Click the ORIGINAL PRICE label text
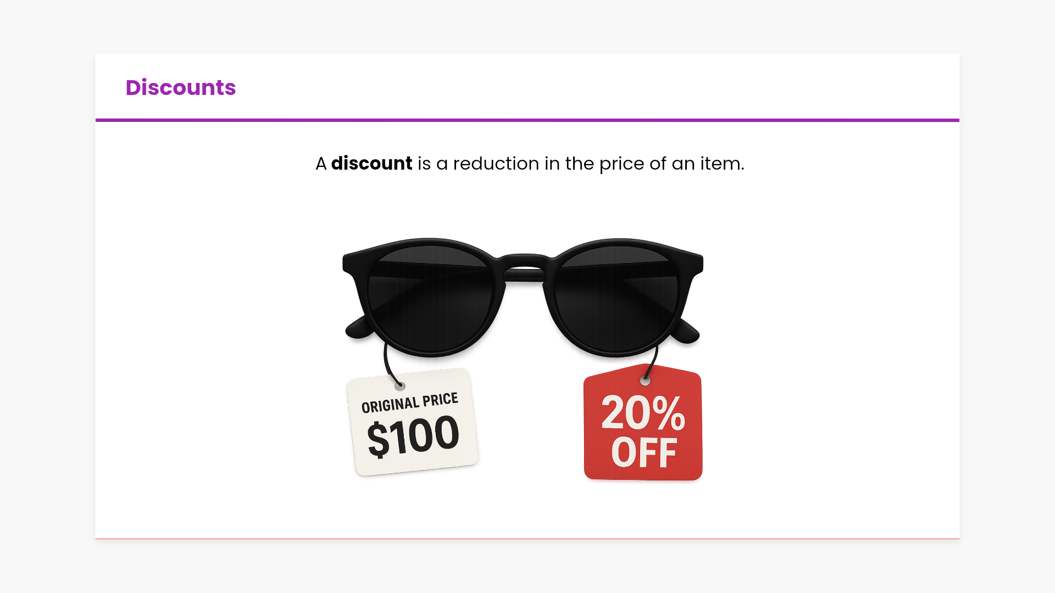This screenshot has height=593, width=1055. 409,402
